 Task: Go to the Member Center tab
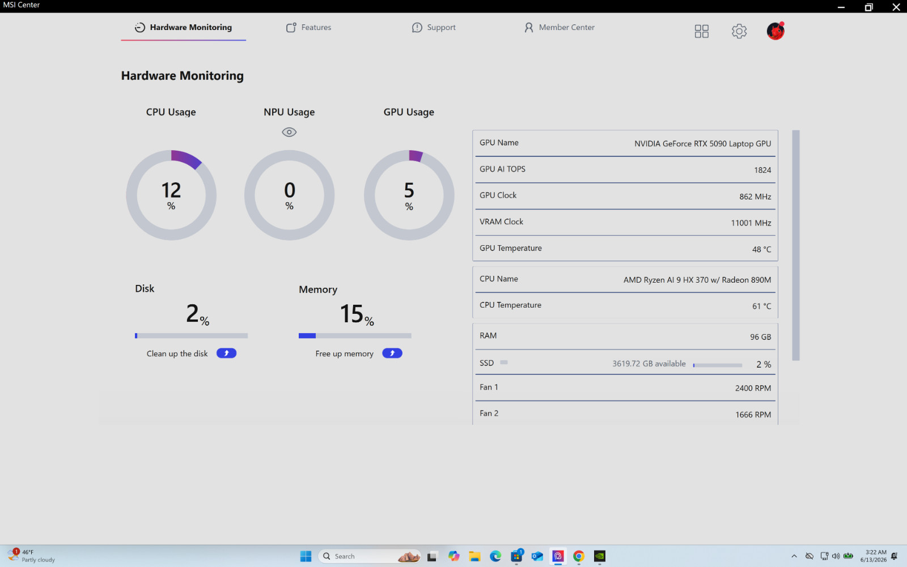560,27
